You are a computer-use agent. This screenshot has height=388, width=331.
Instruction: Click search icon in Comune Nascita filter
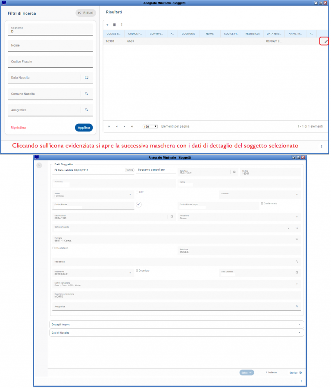(87, 94)
